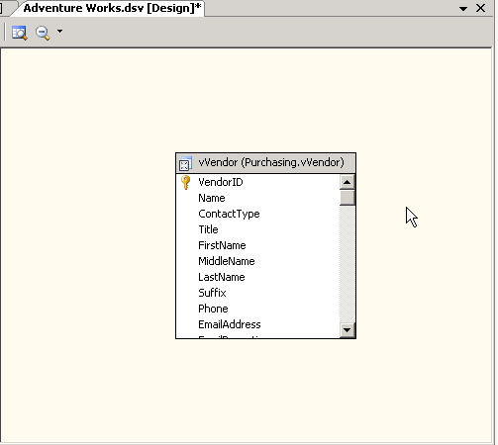
Task: Click the column list scrollbar thumb
Action: pyautogui.click(x=347, y=198)
